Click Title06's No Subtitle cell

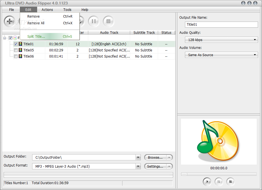click(144, 56)
